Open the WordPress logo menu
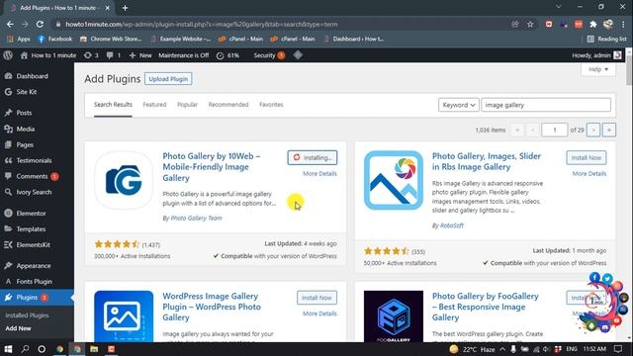Screen dimensions: 633x356 tap(8, 55)
